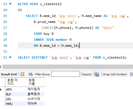Viewport: 133px width, 109px height.
Task: Click ALTER VIEW keyword on line 23
Action: click(28, 4)
